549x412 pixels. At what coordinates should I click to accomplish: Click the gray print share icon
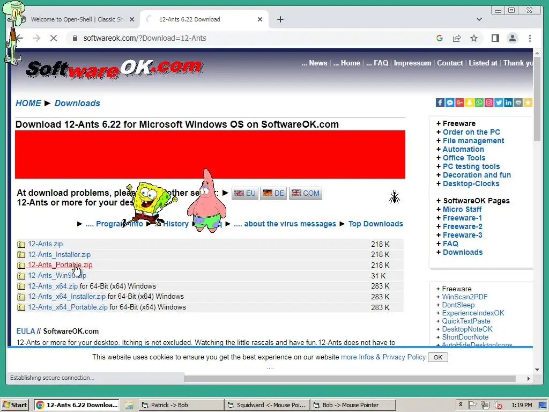(x=518, y=102)
